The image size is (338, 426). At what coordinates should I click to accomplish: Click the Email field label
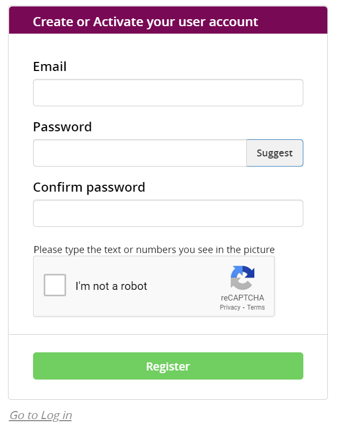tap(50, 67)
